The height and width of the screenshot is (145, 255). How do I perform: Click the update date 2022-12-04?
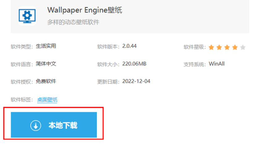[136, 81]
